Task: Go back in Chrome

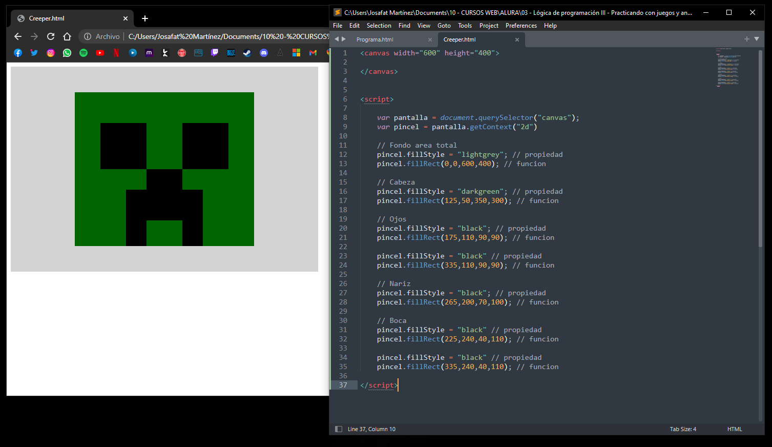Action: click(18, 36)
